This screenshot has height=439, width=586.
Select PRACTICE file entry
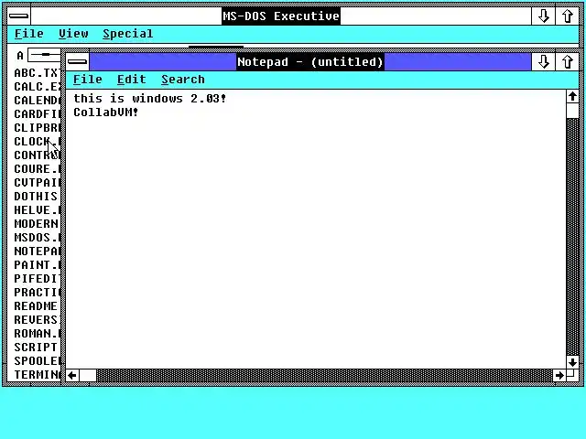[37, 293]
